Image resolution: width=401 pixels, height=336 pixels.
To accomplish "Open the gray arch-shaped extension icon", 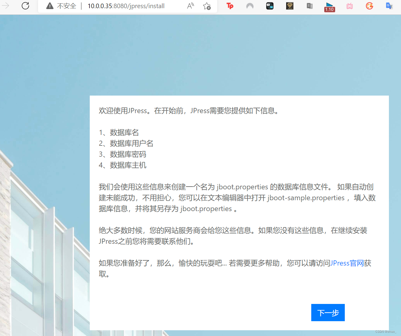I will pyautogui.click(x=250, y=6).
